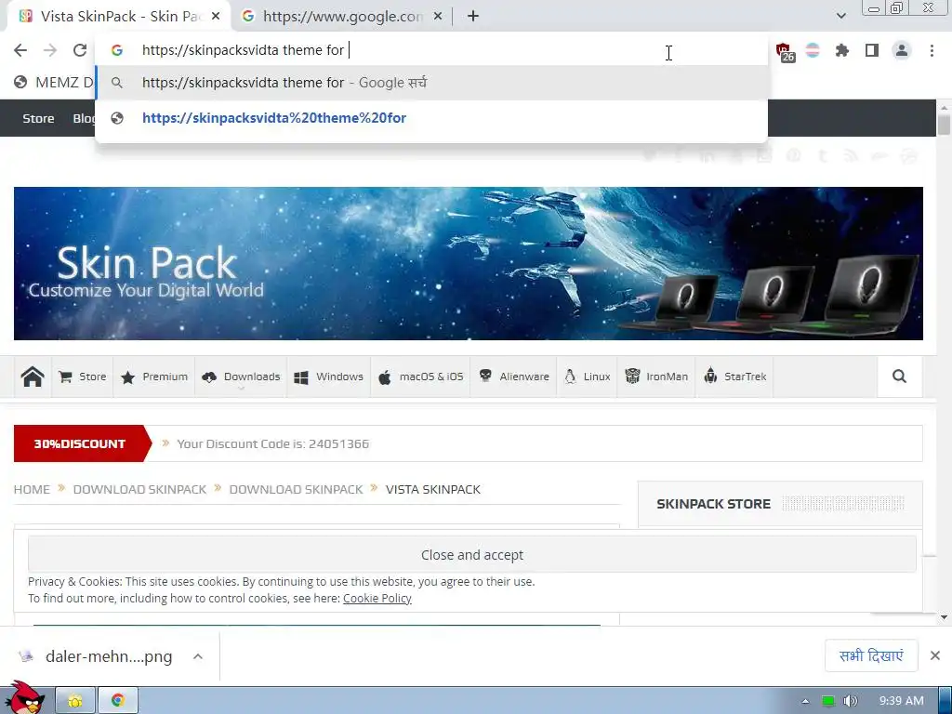Viewport: 952px width, 714px height.
Task: Open the 9:39 AM taskbar clock
Action: (901, 701)
